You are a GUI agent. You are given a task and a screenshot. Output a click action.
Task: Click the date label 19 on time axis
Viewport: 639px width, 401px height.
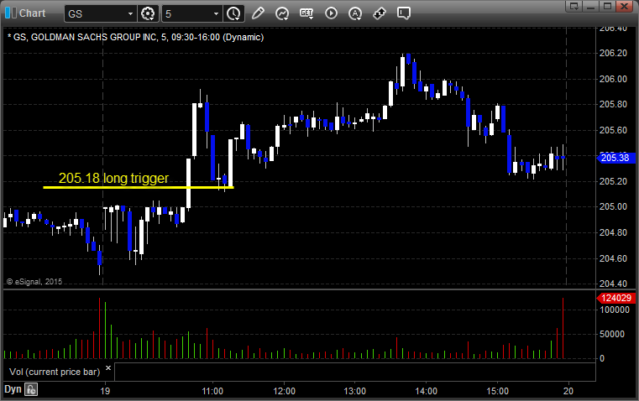[x=105, y=391]
